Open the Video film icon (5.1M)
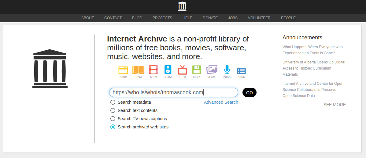Viewport: 366px width, 158px height. pyautogui.click(x=153, y=70)
